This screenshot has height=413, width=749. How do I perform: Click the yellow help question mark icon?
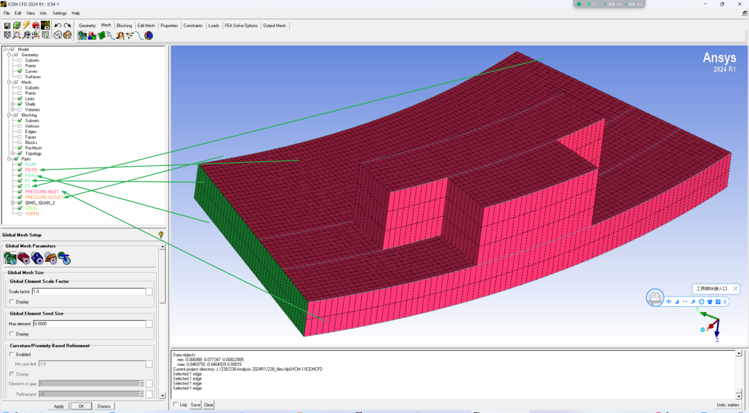(161, 235)
